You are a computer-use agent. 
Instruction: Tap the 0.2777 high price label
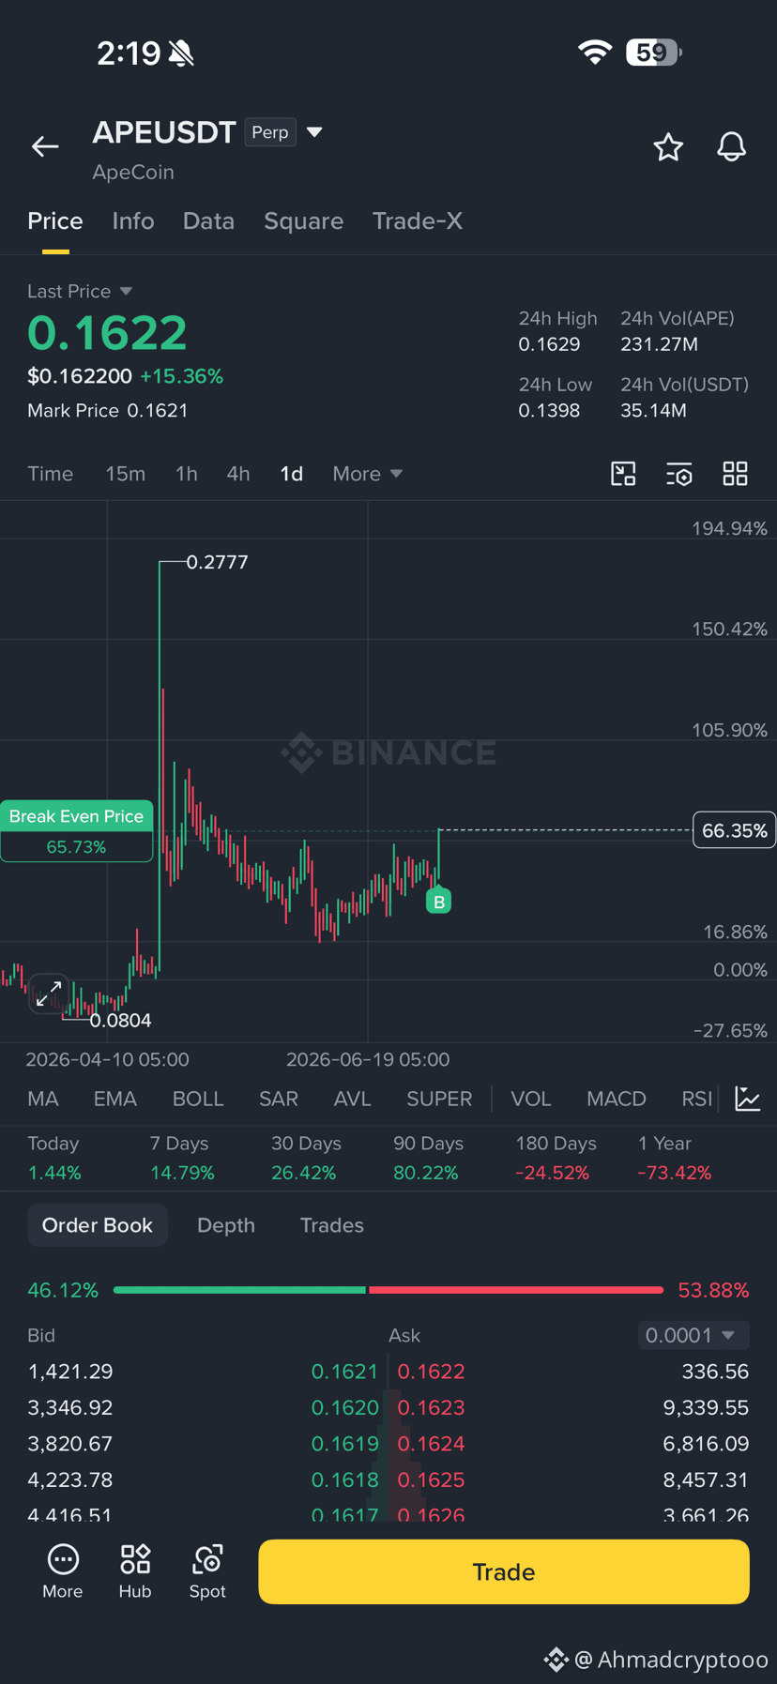pyautogui.click(x=217, y=562)
